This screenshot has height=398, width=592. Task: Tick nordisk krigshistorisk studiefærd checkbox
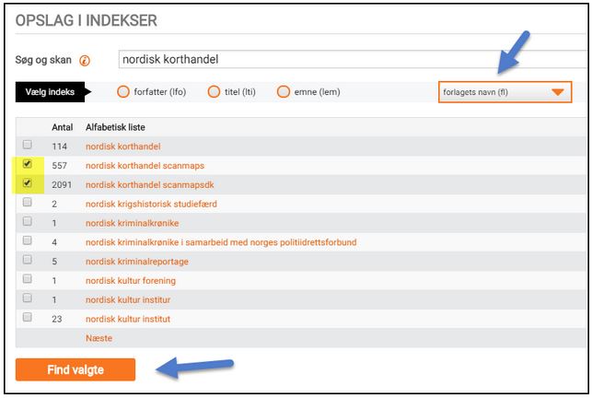point(28,203)
